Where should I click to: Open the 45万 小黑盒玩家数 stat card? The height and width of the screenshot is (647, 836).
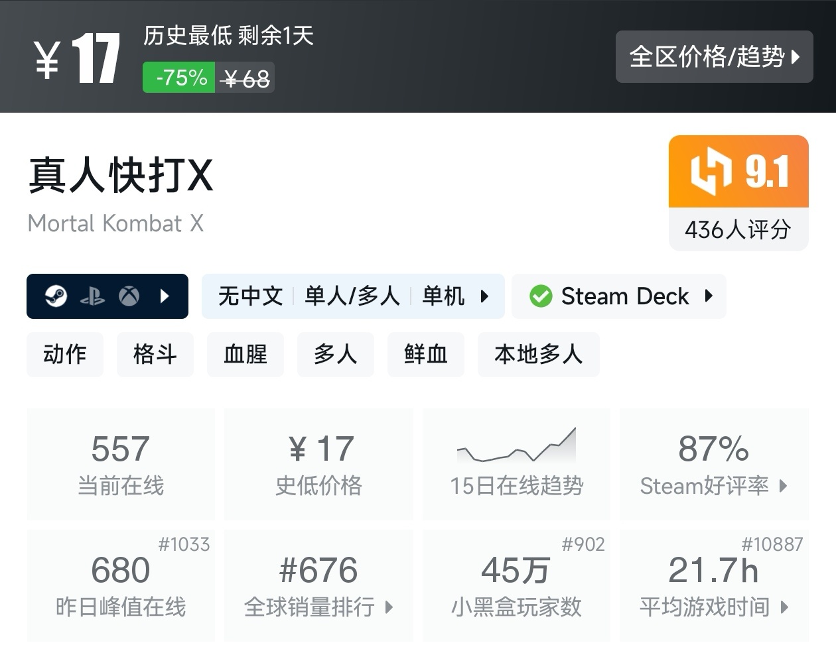pyautogui.click(x=516, y=585)
